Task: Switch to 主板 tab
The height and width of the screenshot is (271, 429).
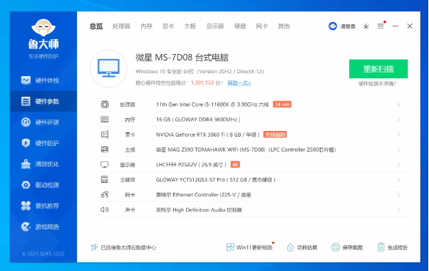Action: pyautogui.click(x=190, y=26)
